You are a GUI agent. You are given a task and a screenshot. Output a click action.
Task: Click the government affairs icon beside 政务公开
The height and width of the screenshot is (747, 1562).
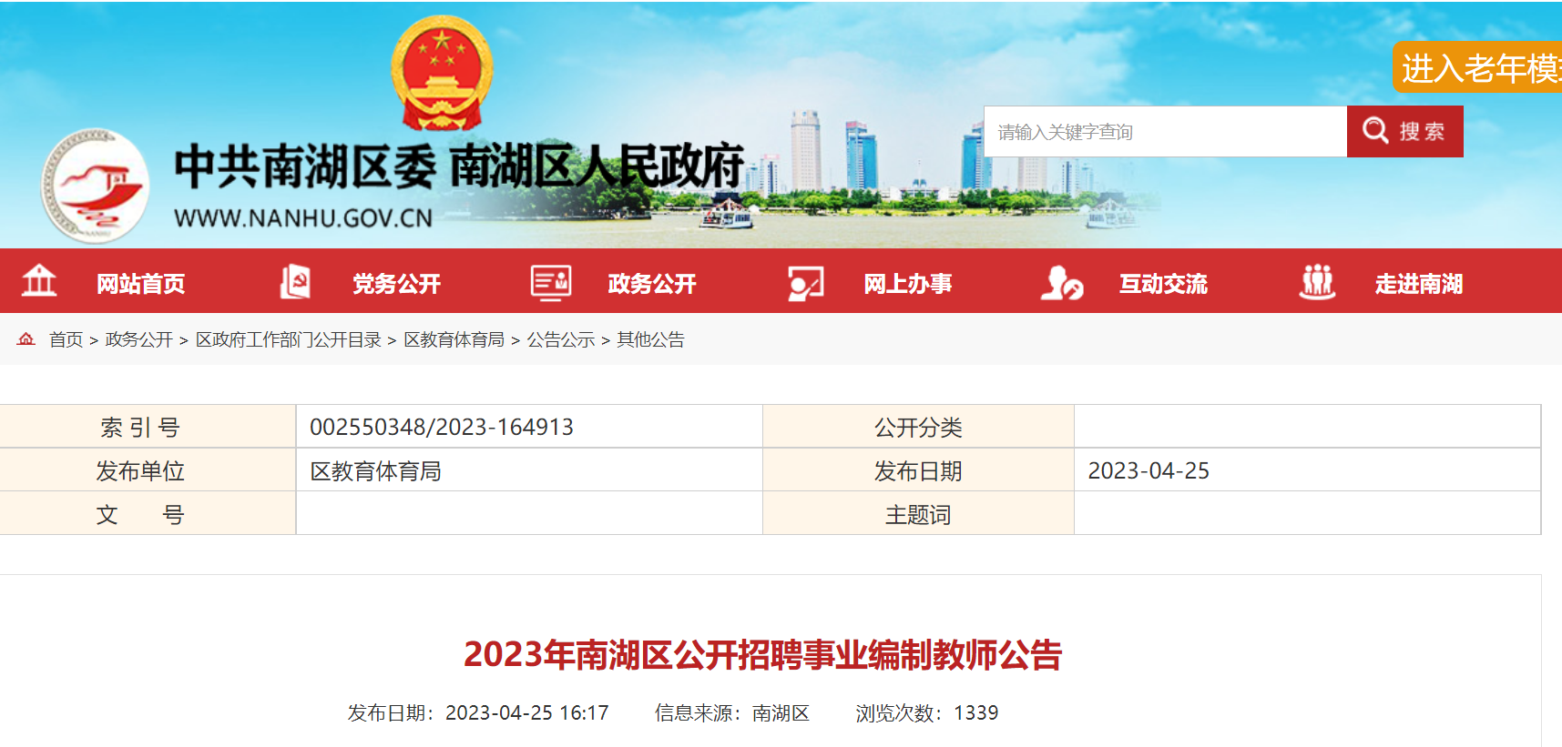[551, 283]
